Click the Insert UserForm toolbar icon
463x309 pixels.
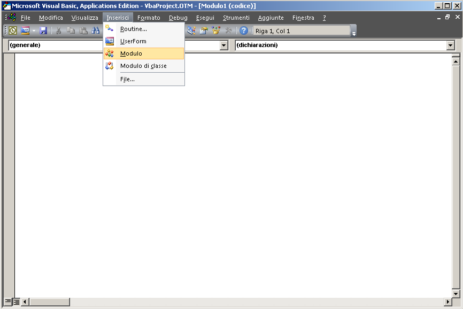(25, 30)
